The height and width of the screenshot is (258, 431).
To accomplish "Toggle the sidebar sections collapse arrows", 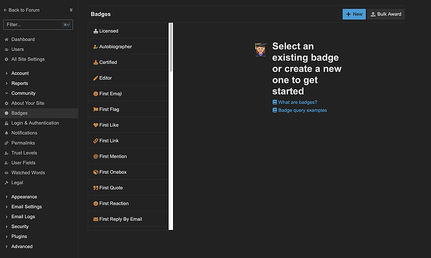I will [71, 11].
